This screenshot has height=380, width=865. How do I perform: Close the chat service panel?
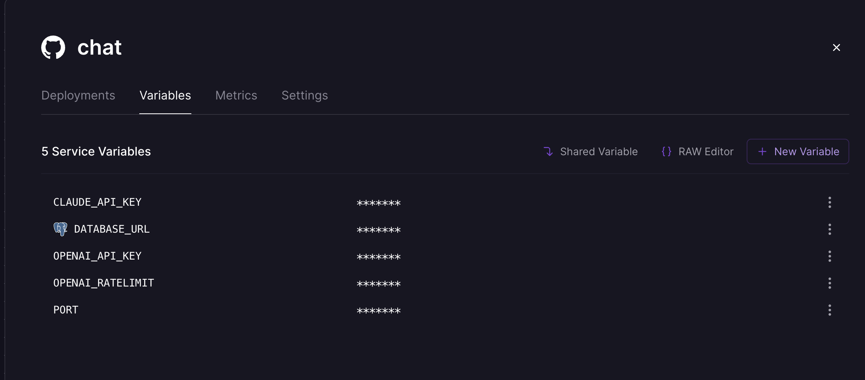pyautogui.click(x=836, y=47)
